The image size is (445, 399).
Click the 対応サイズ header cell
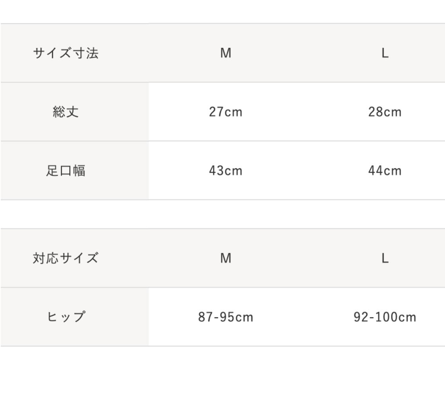[x=66, y=258]
